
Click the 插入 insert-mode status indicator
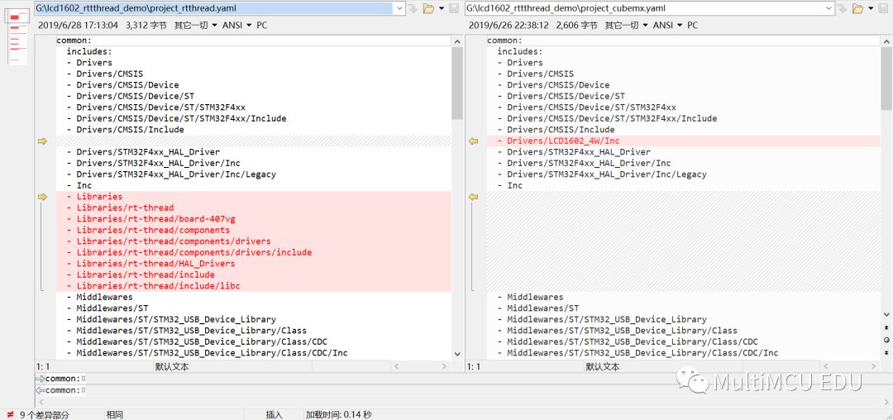pyautogui.click(x=274, y=415)
